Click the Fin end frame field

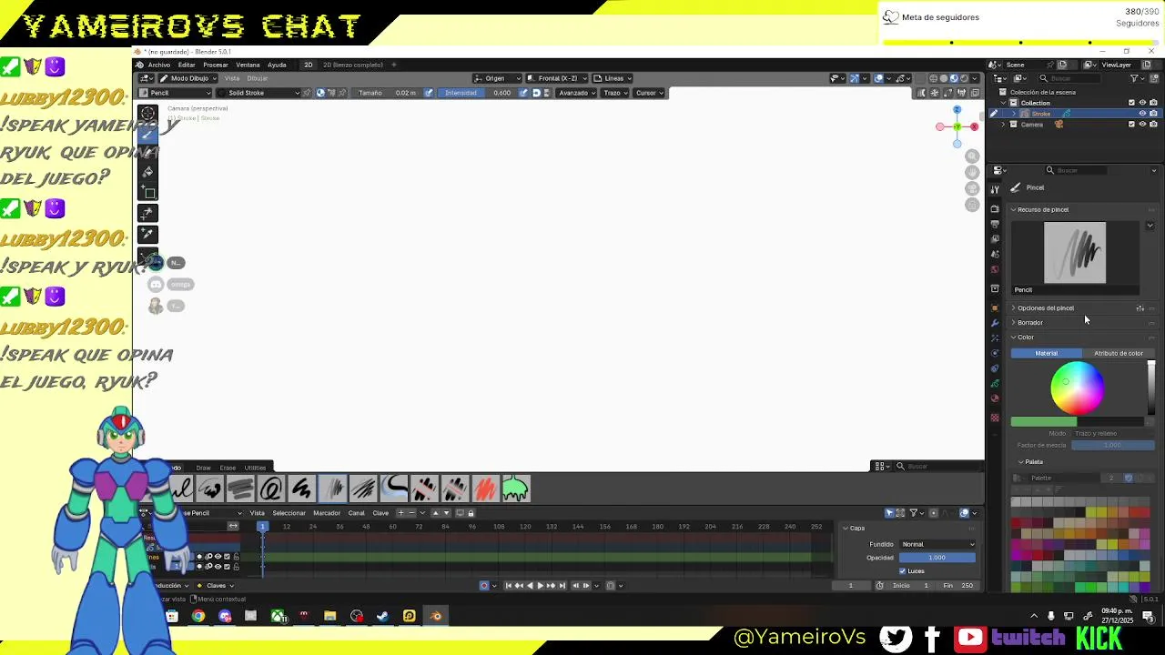tap(957, 586)
